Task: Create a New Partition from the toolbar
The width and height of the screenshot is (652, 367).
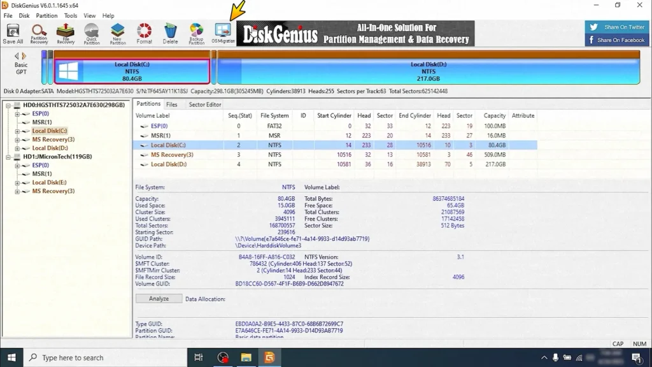Action: pos(118,33)
